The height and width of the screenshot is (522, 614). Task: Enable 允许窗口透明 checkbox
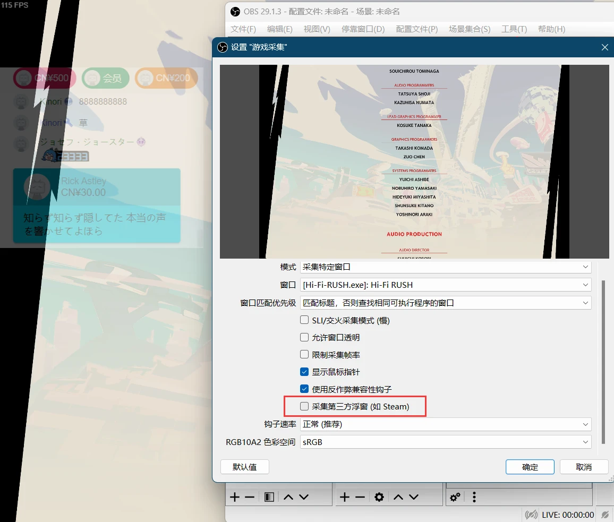point(304,337)
